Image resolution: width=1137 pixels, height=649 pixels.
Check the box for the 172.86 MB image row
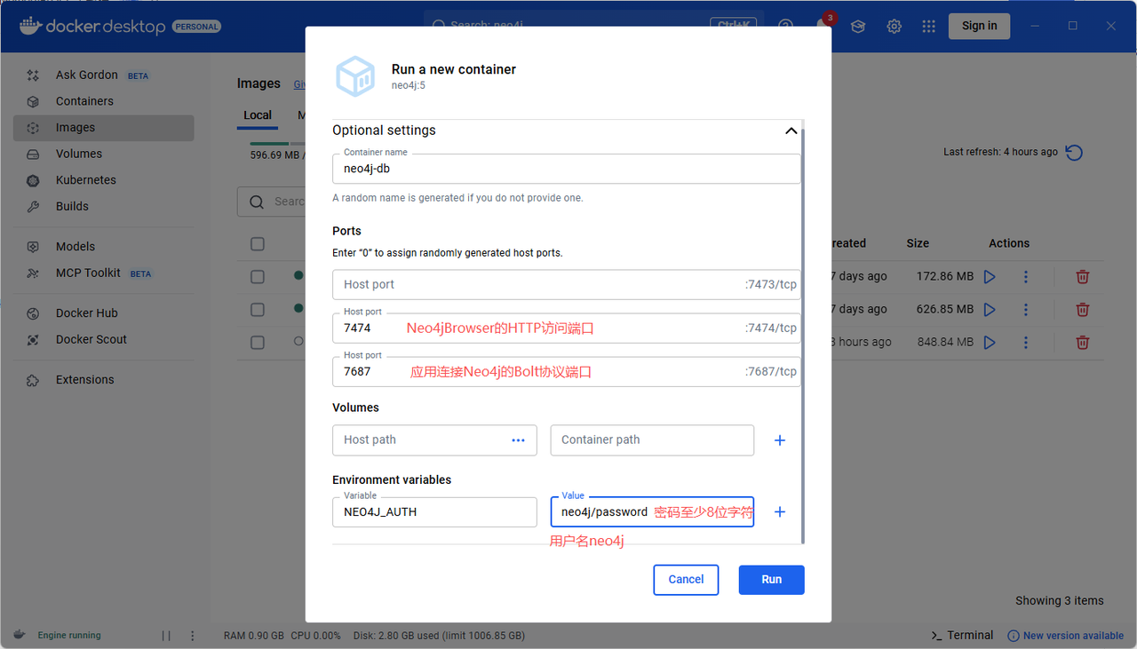[x=258, y=276]
